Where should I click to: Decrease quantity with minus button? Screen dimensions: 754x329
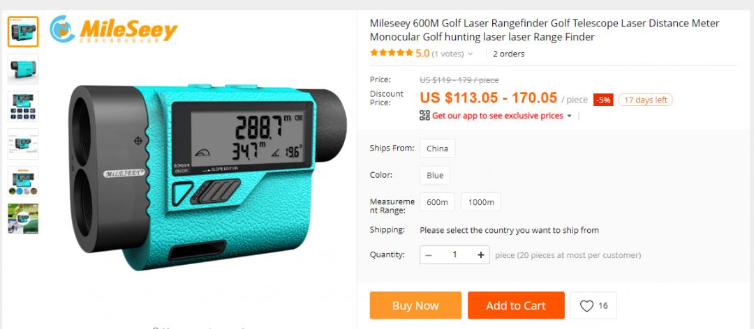(429, 255)
